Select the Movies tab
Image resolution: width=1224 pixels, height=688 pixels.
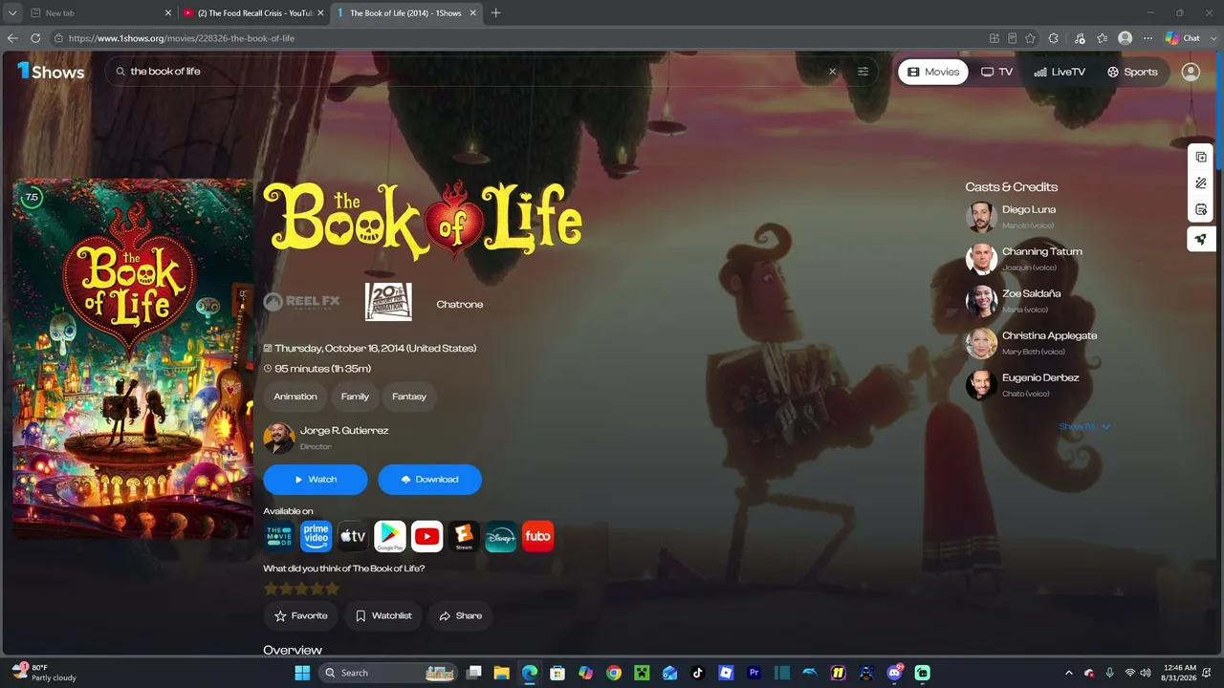point(933,72)
